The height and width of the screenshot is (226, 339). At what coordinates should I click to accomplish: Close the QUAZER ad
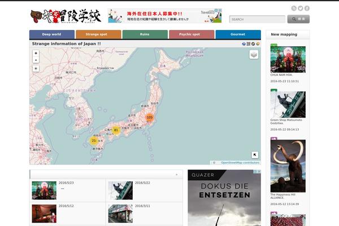point(259,171)
